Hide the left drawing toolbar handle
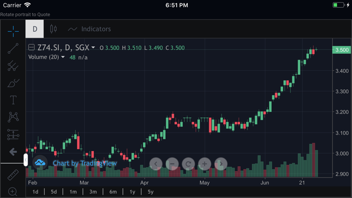Screen dimensions: 352x198 tap(25, 160)
